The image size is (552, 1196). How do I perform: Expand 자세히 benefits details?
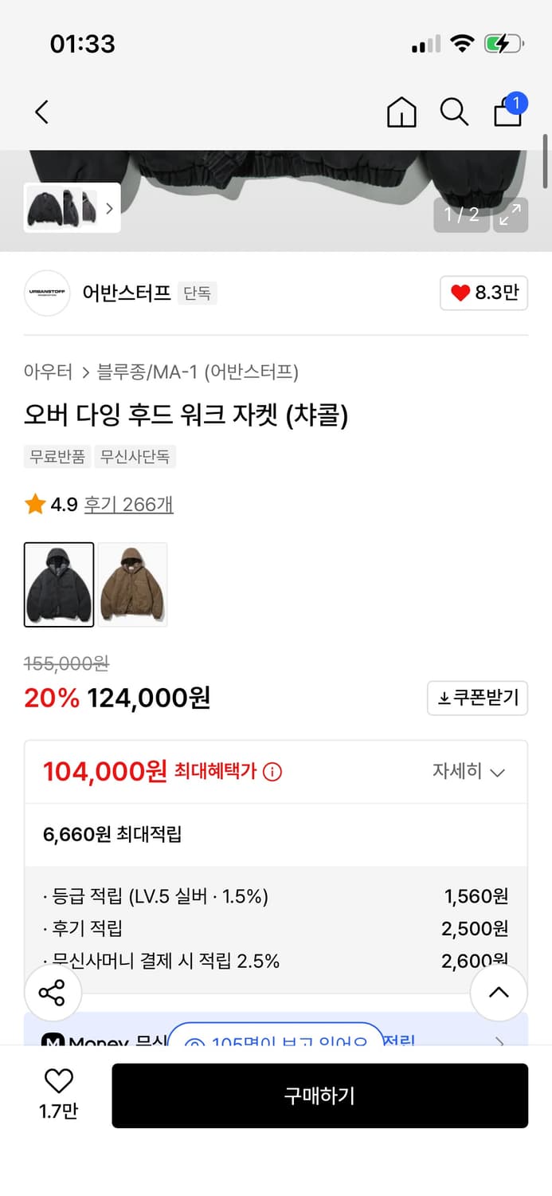pyautogui.click(x=469, y=771)
